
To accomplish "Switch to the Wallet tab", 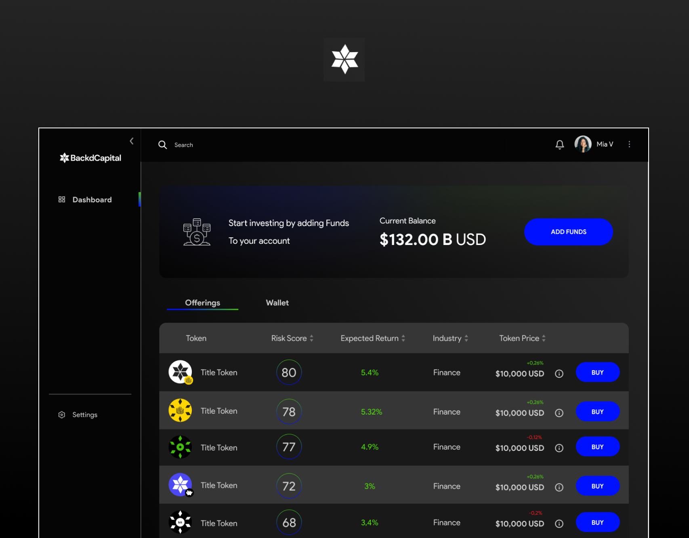I will 277,303.
